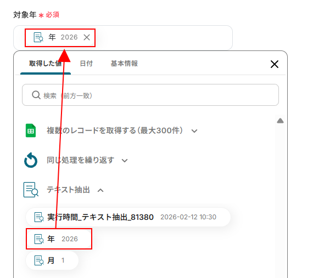Screen dimensions: 330x278
Task: Switch to the 取得した値 tab
Action: click(46, 64)
